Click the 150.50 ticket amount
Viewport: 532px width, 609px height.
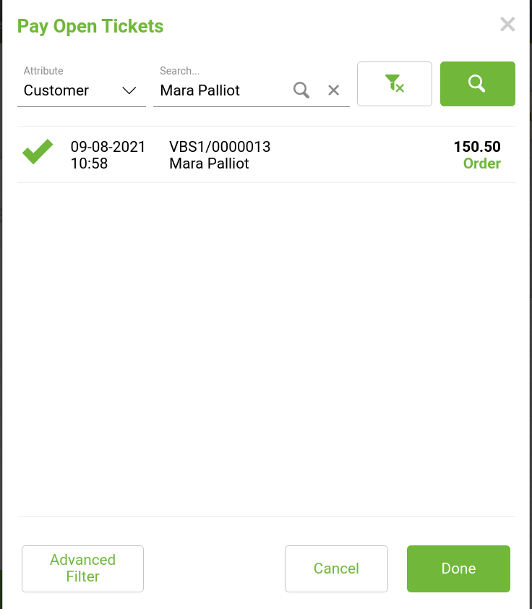pos(477,147)
